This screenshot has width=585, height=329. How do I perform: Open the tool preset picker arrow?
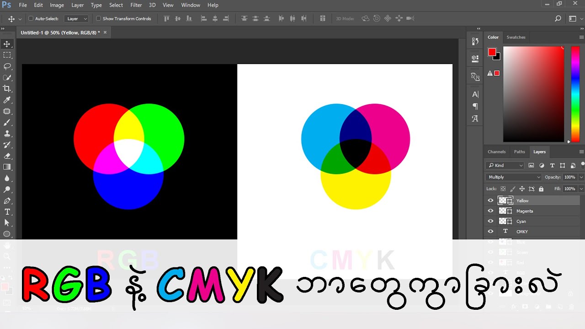[20, 19]
